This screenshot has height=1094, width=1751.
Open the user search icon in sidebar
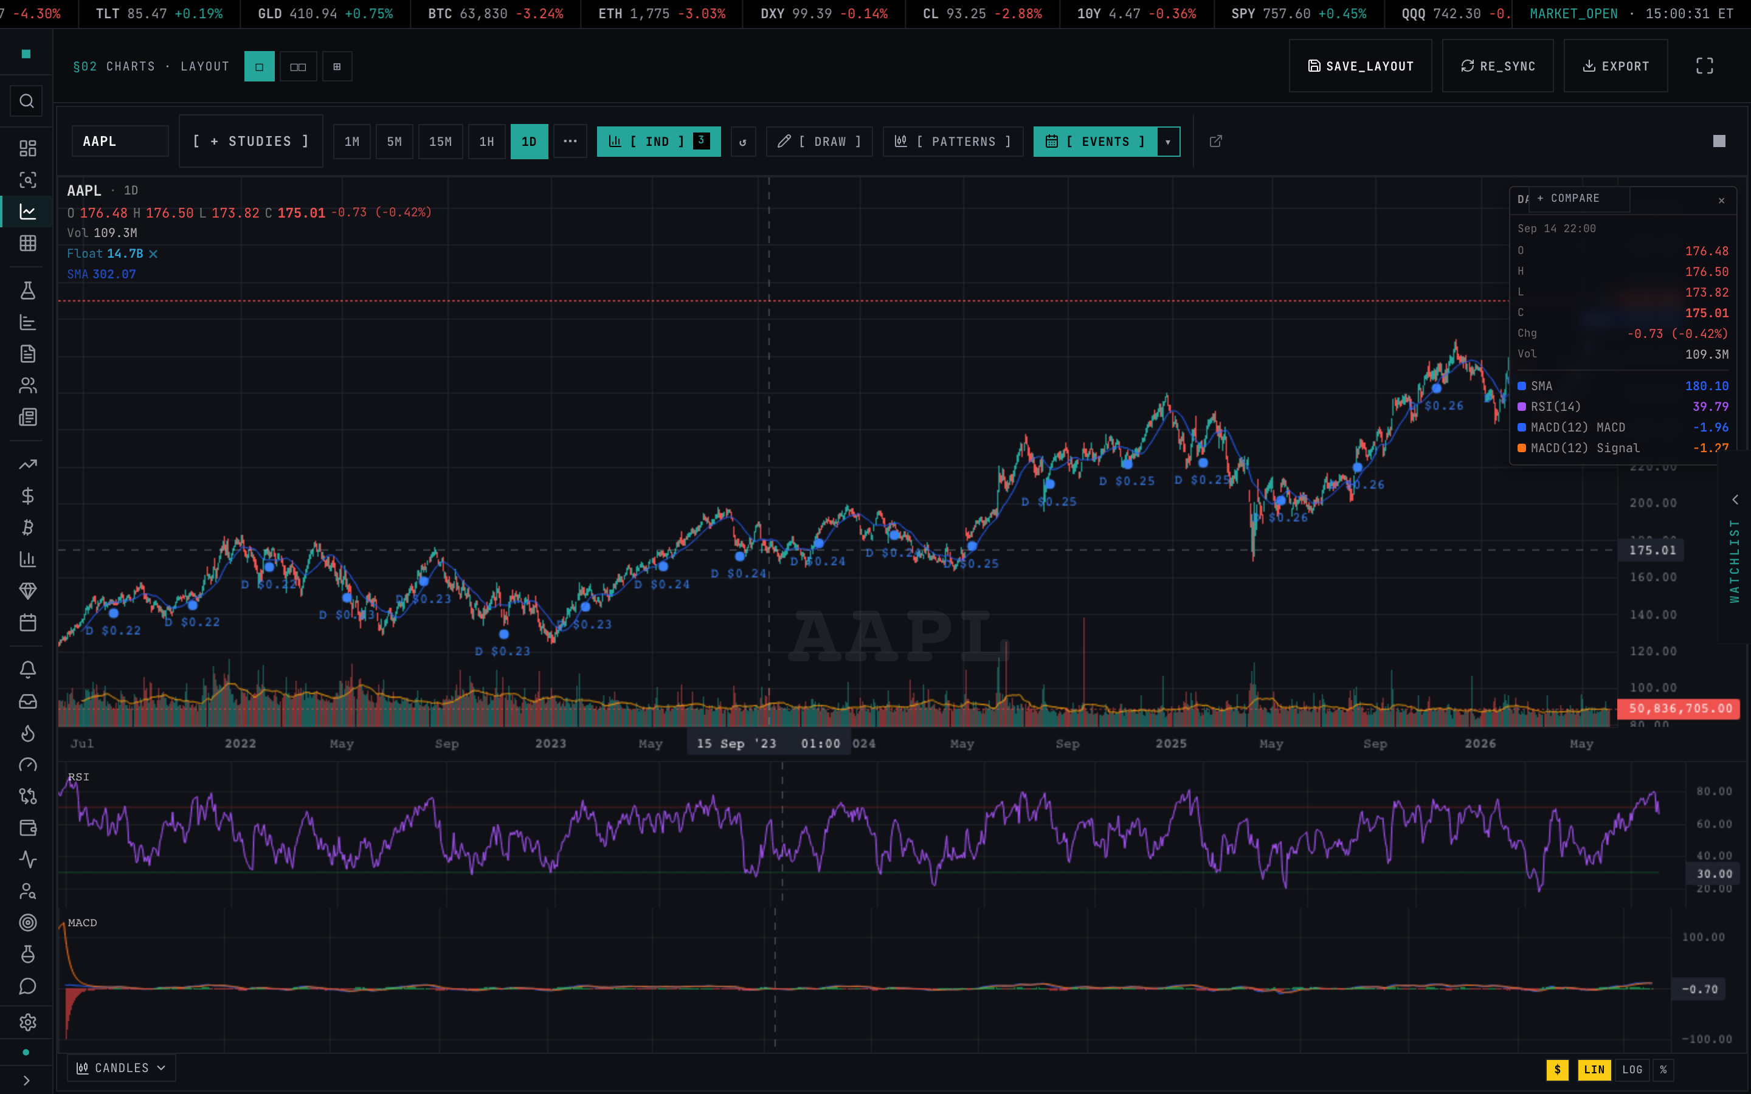[x=27, y=892]
